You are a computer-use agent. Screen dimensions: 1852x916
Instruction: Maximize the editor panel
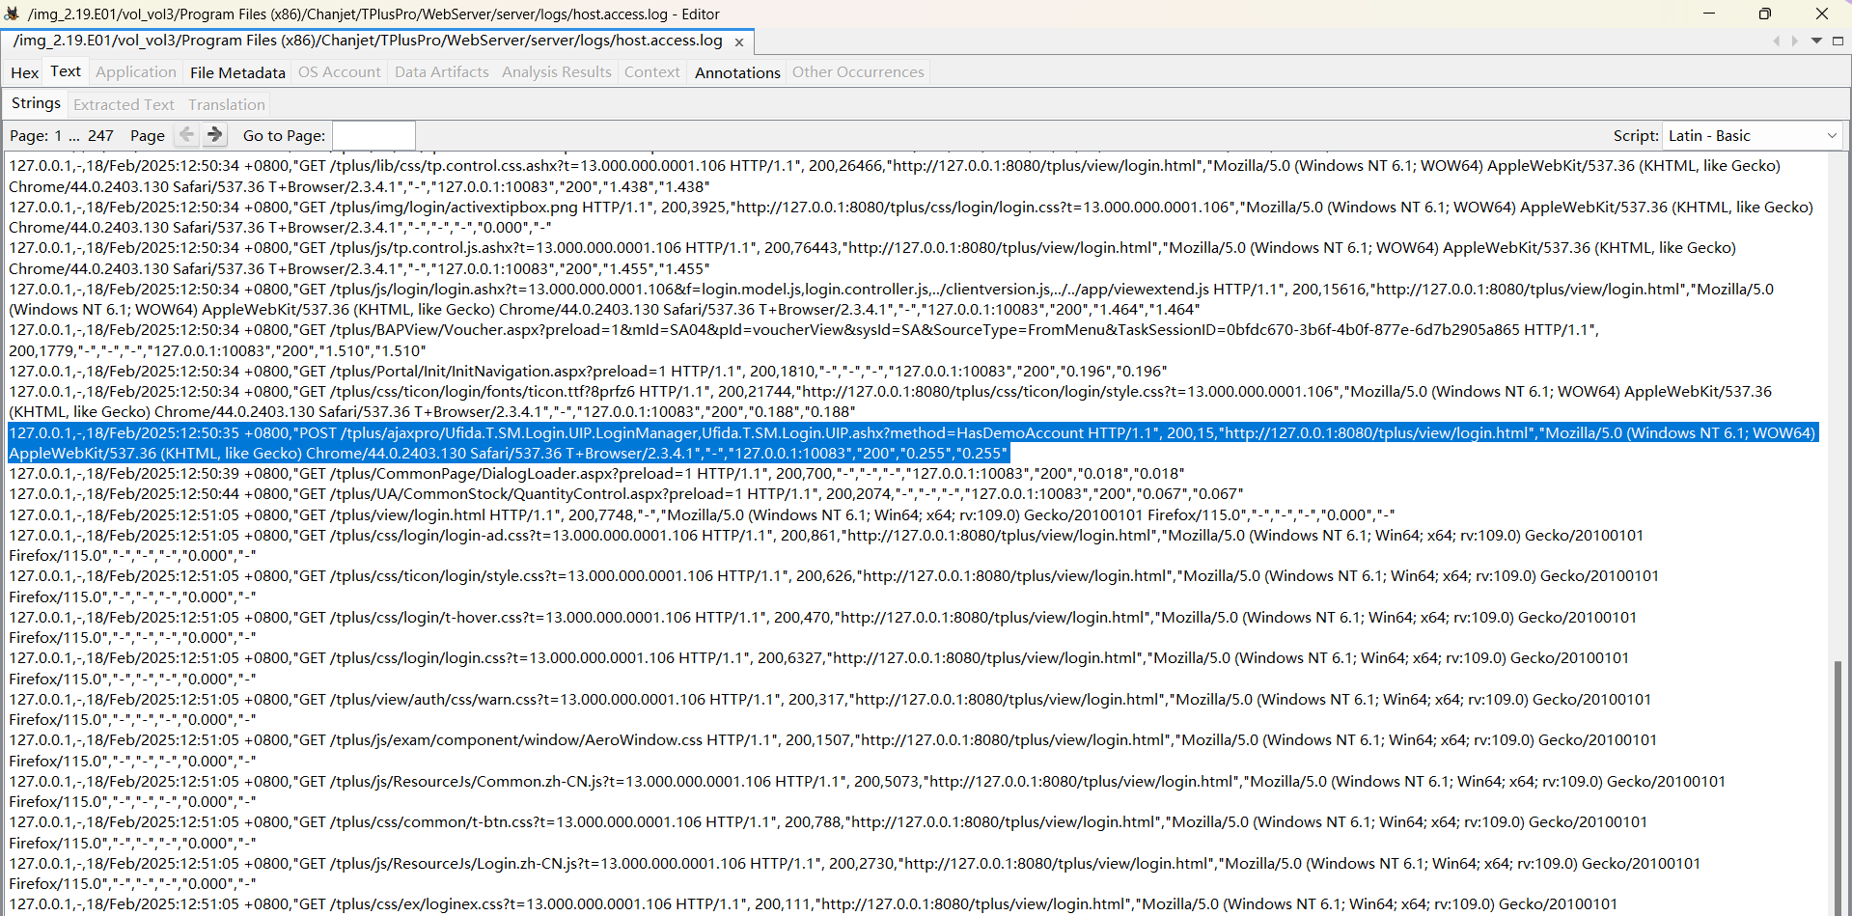tap(1838, 41)
